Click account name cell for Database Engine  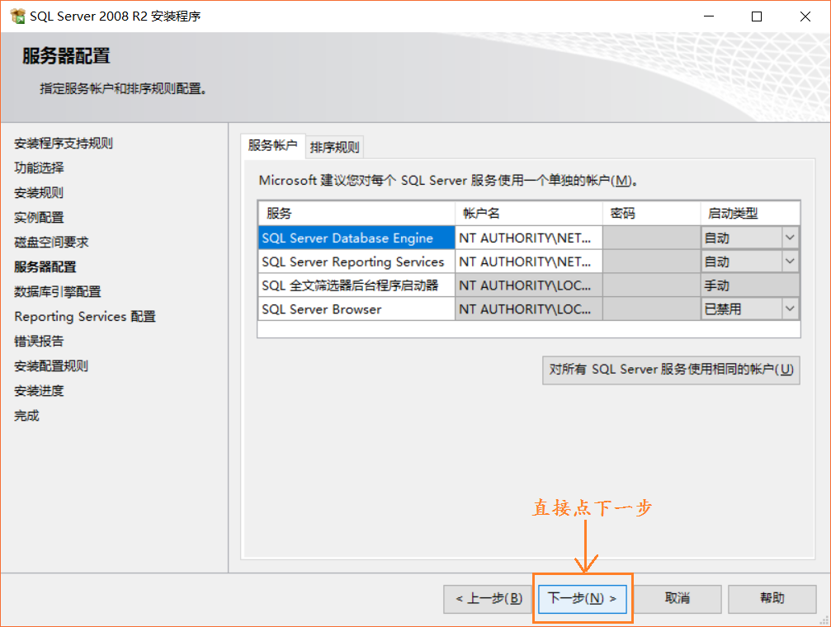[528, 238]
